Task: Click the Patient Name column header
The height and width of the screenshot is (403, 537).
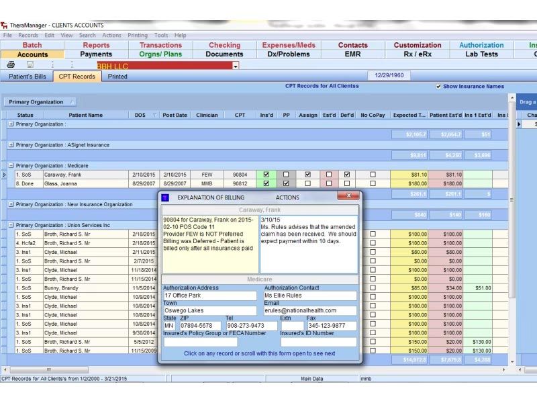Action: (x=86, y=115)
